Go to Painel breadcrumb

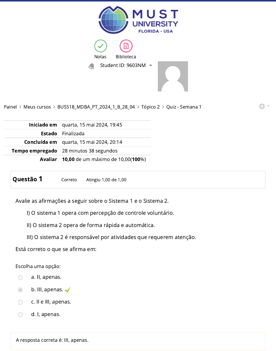coord(10,107)
